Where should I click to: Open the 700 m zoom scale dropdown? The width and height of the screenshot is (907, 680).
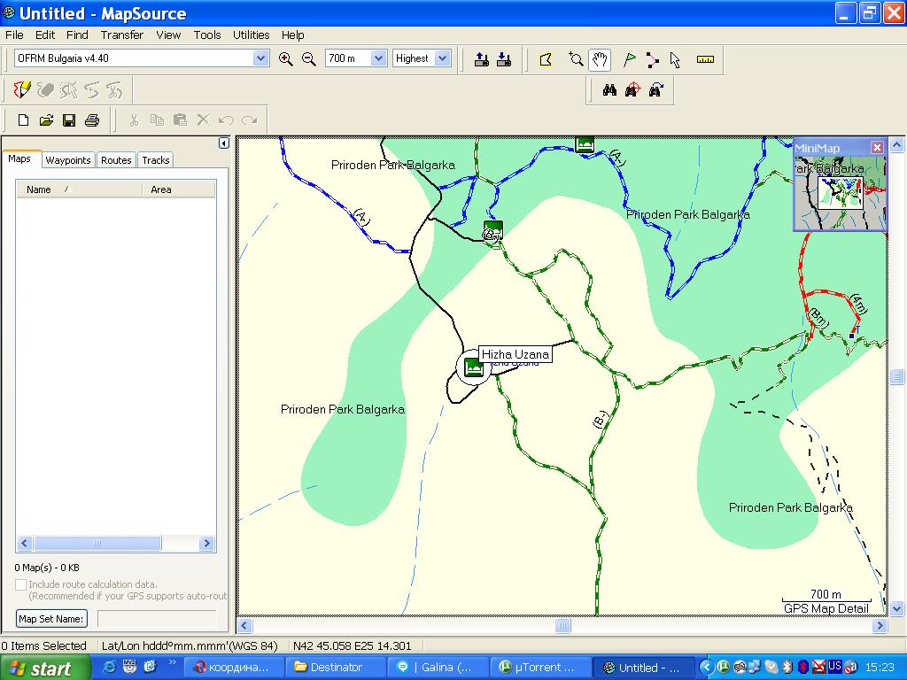[x=378, y=58]
